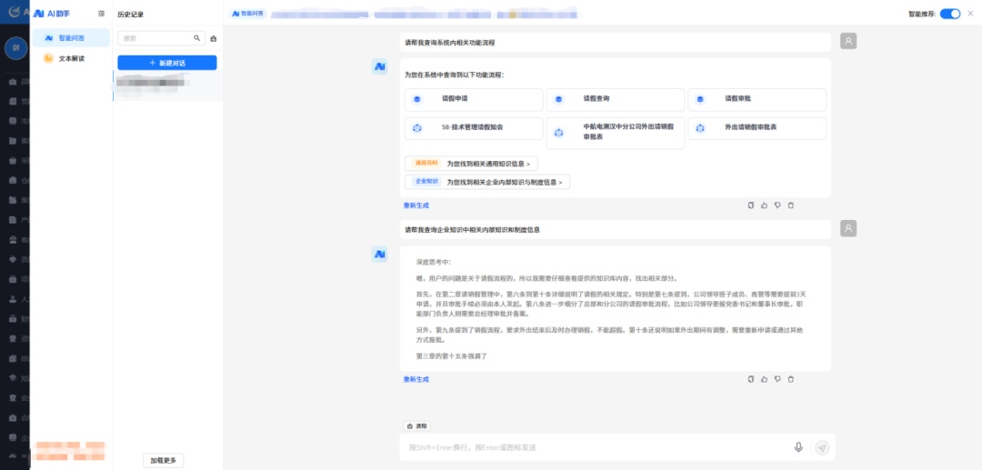Viewport: 982px width, 470px height.
Task: Click the message 请帮我查询企业知识中相关内部知识和制度信息
Action: point(472,230)
